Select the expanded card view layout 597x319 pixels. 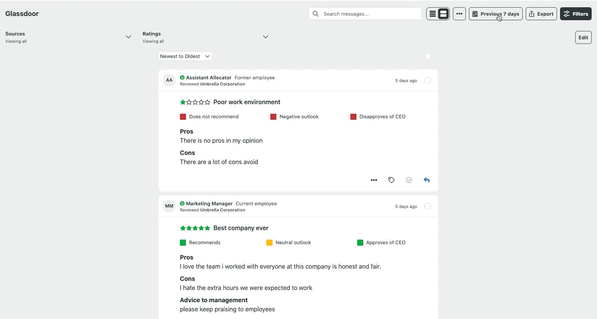pyautogui.click(x=443, y=13)
